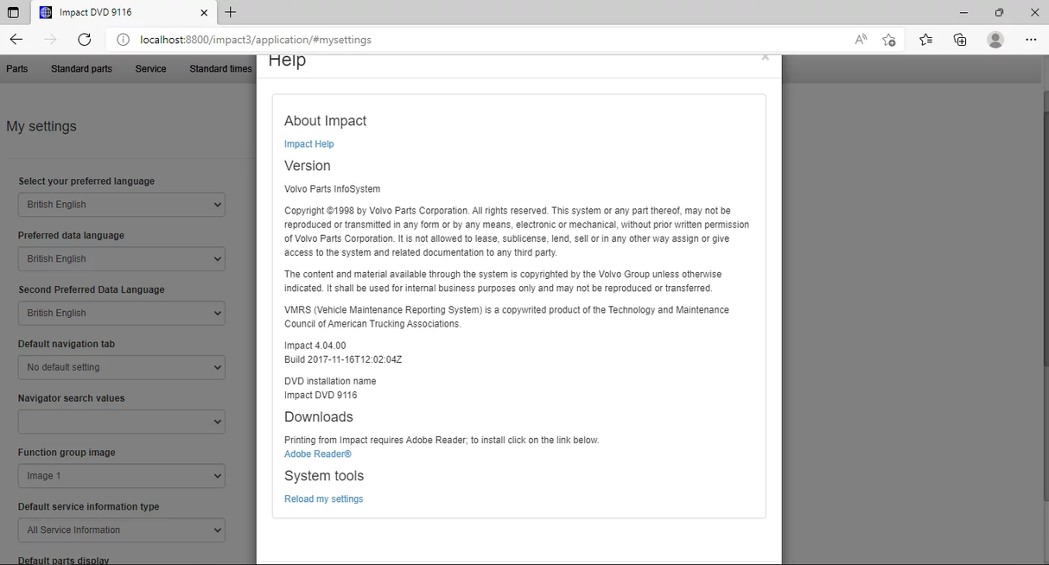Open the Impact Help link
This screenshot has height=565, width=1049.
[x=308, y=144]
